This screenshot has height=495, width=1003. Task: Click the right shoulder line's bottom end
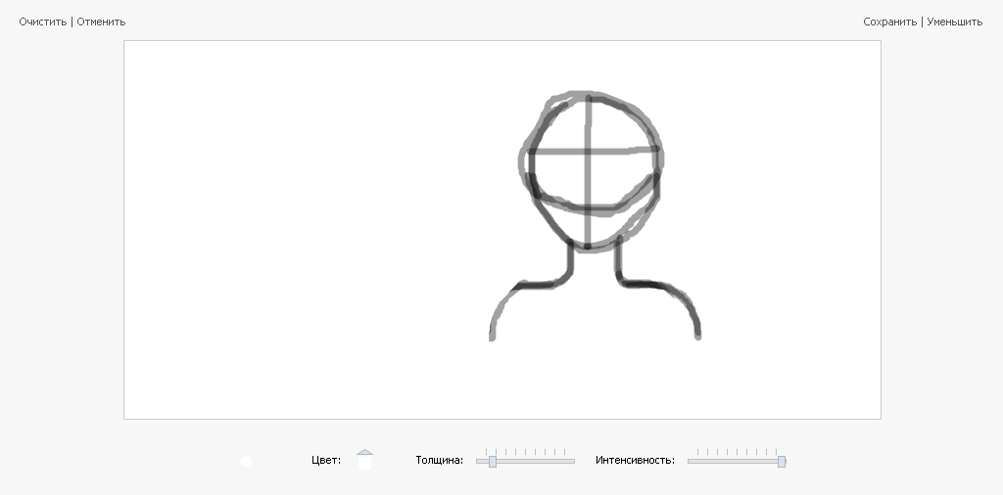[x=698, y=337]
